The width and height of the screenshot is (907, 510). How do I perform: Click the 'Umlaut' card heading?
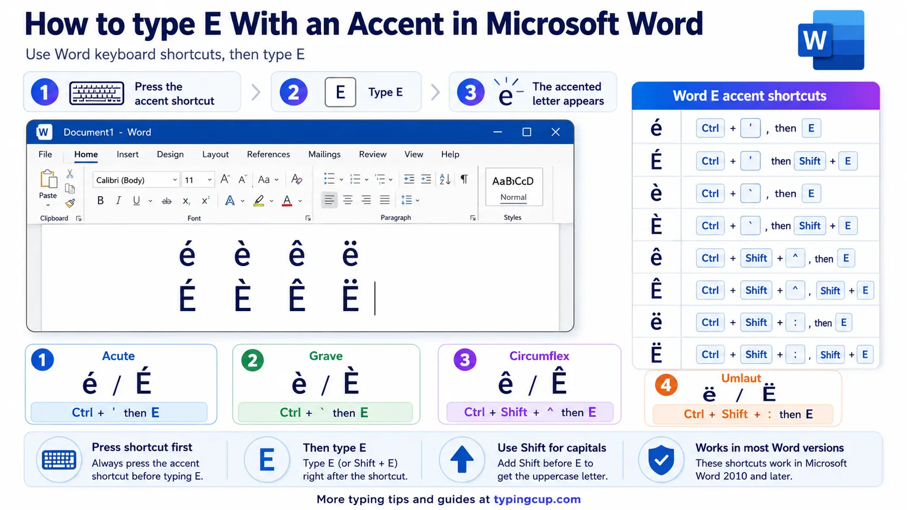coord(741,378)
